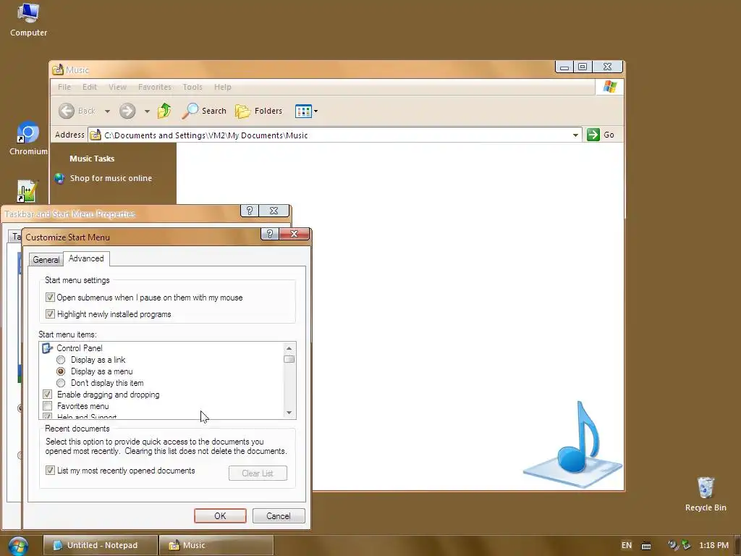Toggle Highlight newly installed programs checkbox
The width and height of the screenshot is (741, 556).
click(x=50, y=314)
